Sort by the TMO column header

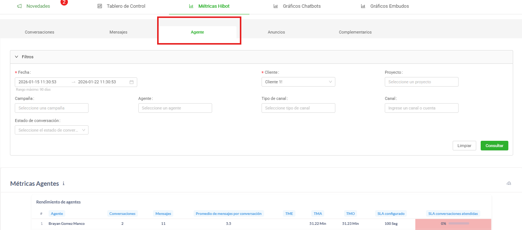click(x=350, y=213)
